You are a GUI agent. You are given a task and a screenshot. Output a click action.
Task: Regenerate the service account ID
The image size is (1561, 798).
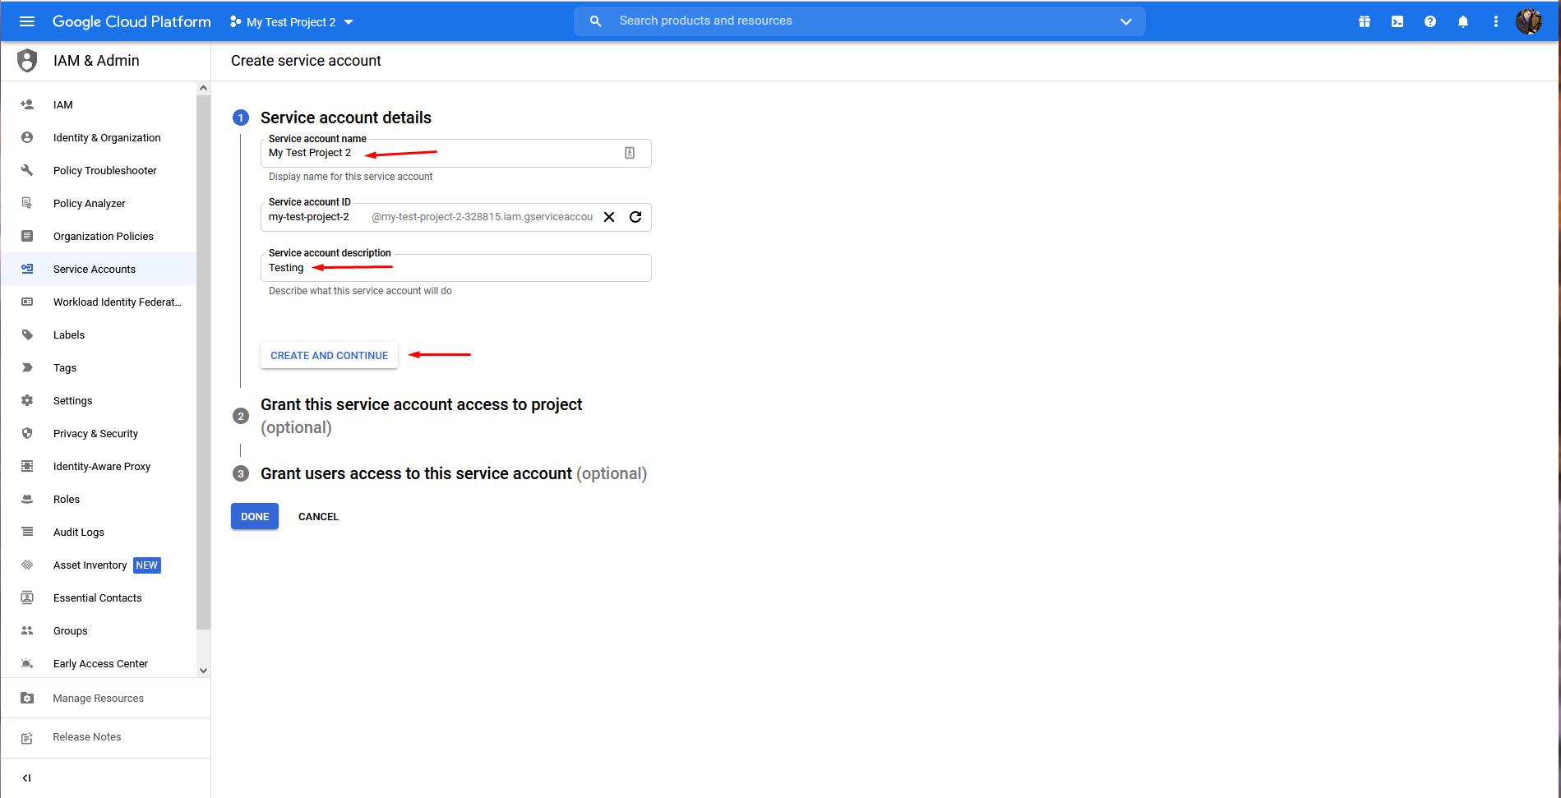[635, 217]
